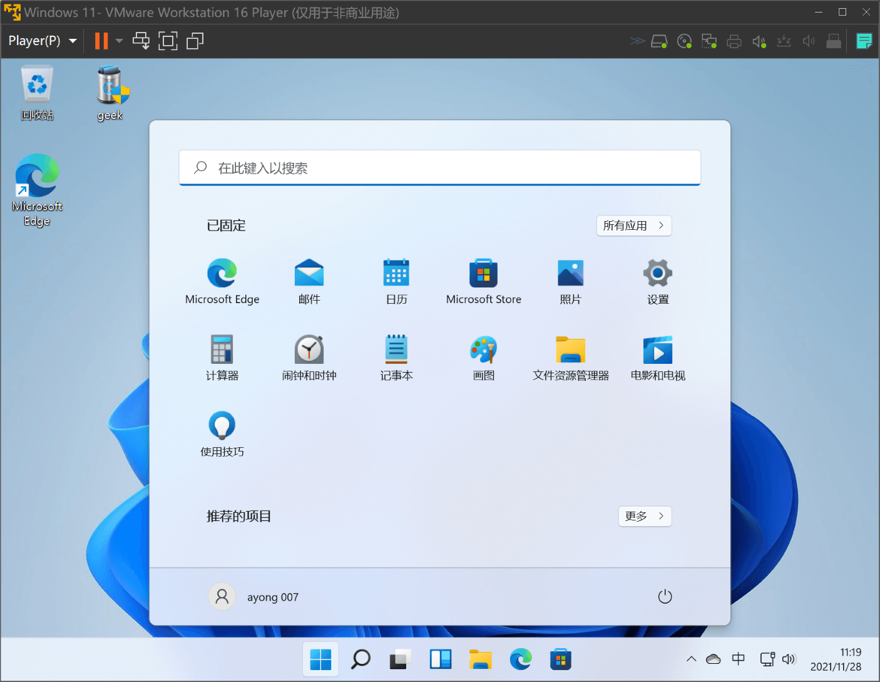Expand the power options dropdown arrow
This screenshot has height=682, width=880.
point(119,41)
